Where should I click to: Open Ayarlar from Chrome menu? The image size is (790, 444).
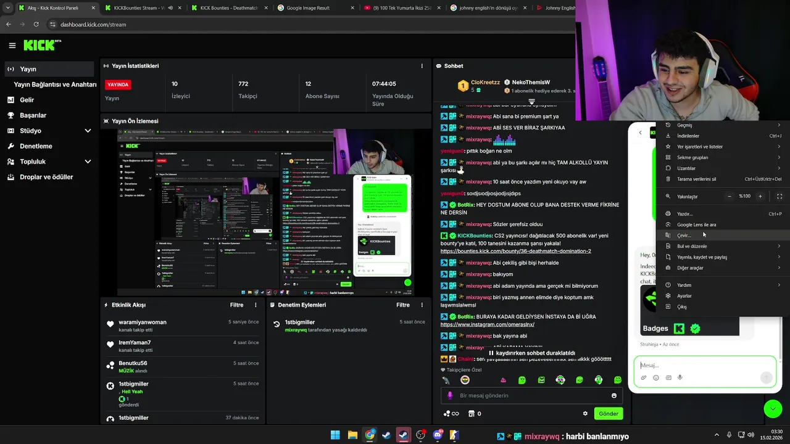(x=722, y=296)
